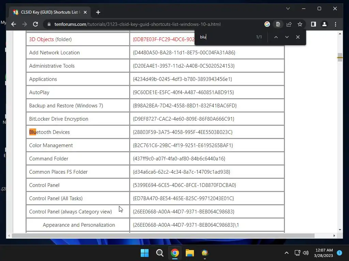Open Chrome side panel
349x261 pixels.
tap(314, 24)
